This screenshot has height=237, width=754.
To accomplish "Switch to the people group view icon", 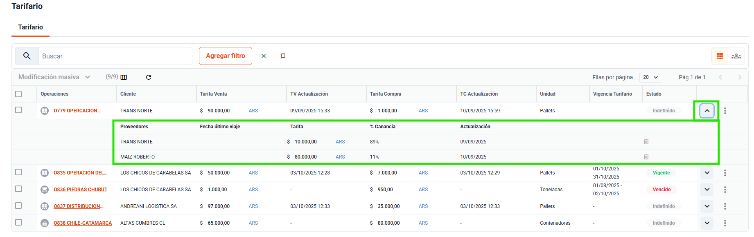I will 736,56.
